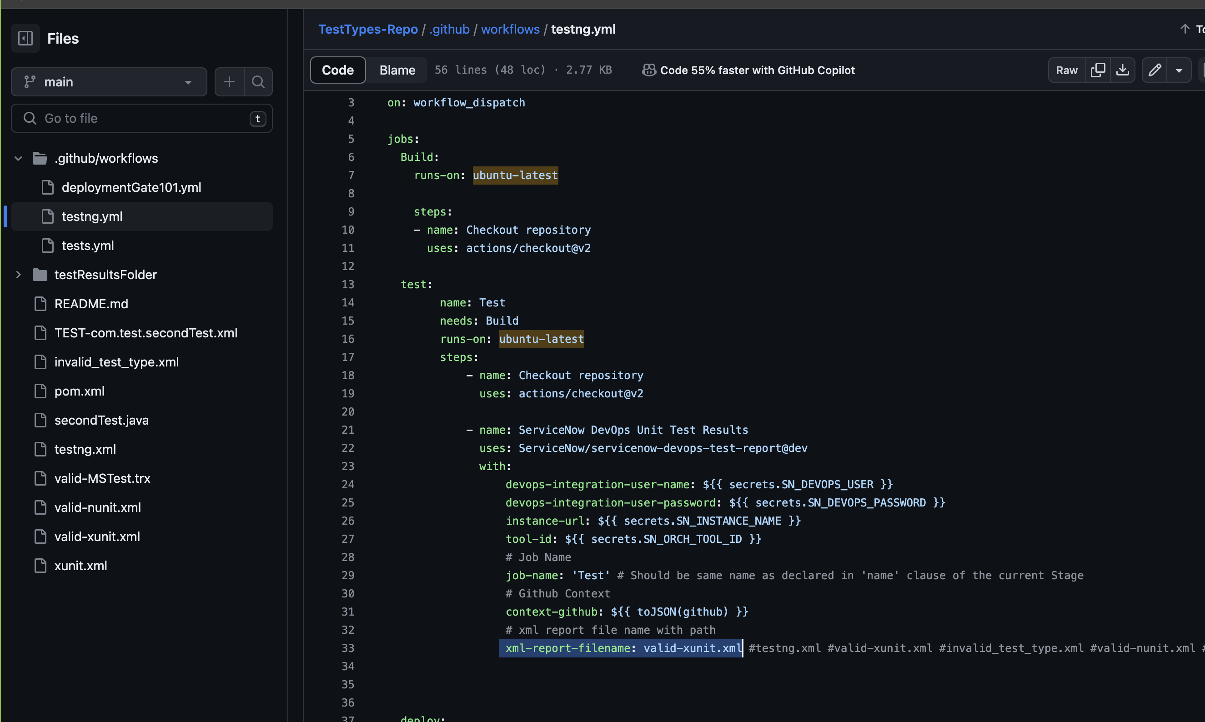Screen dimensions: 1205x722
Task: Click file icon beside secondTest.java
Action: (x=40, y=420)
